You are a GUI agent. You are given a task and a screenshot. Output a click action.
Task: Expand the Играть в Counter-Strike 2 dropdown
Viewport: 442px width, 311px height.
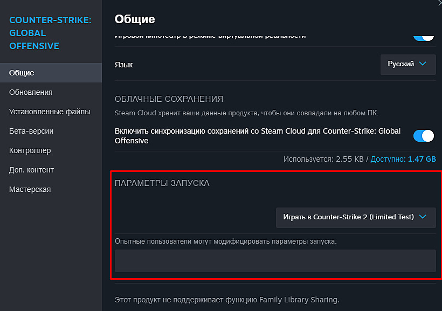[x=355, y=218]
